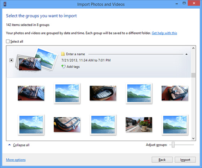Select the tan bag thumbnail in first row
This screenshot has height=168, width=202.
coord(175,93)
